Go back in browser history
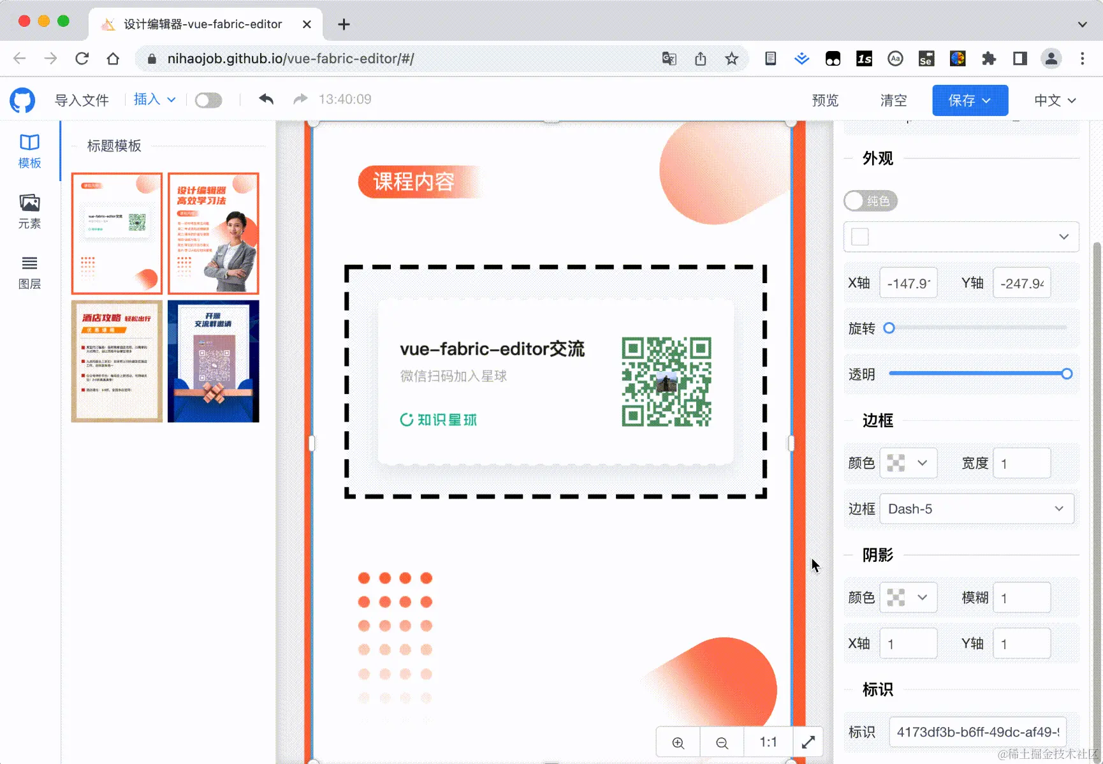This screenshot has height=764, width=1103. point(20,59)
